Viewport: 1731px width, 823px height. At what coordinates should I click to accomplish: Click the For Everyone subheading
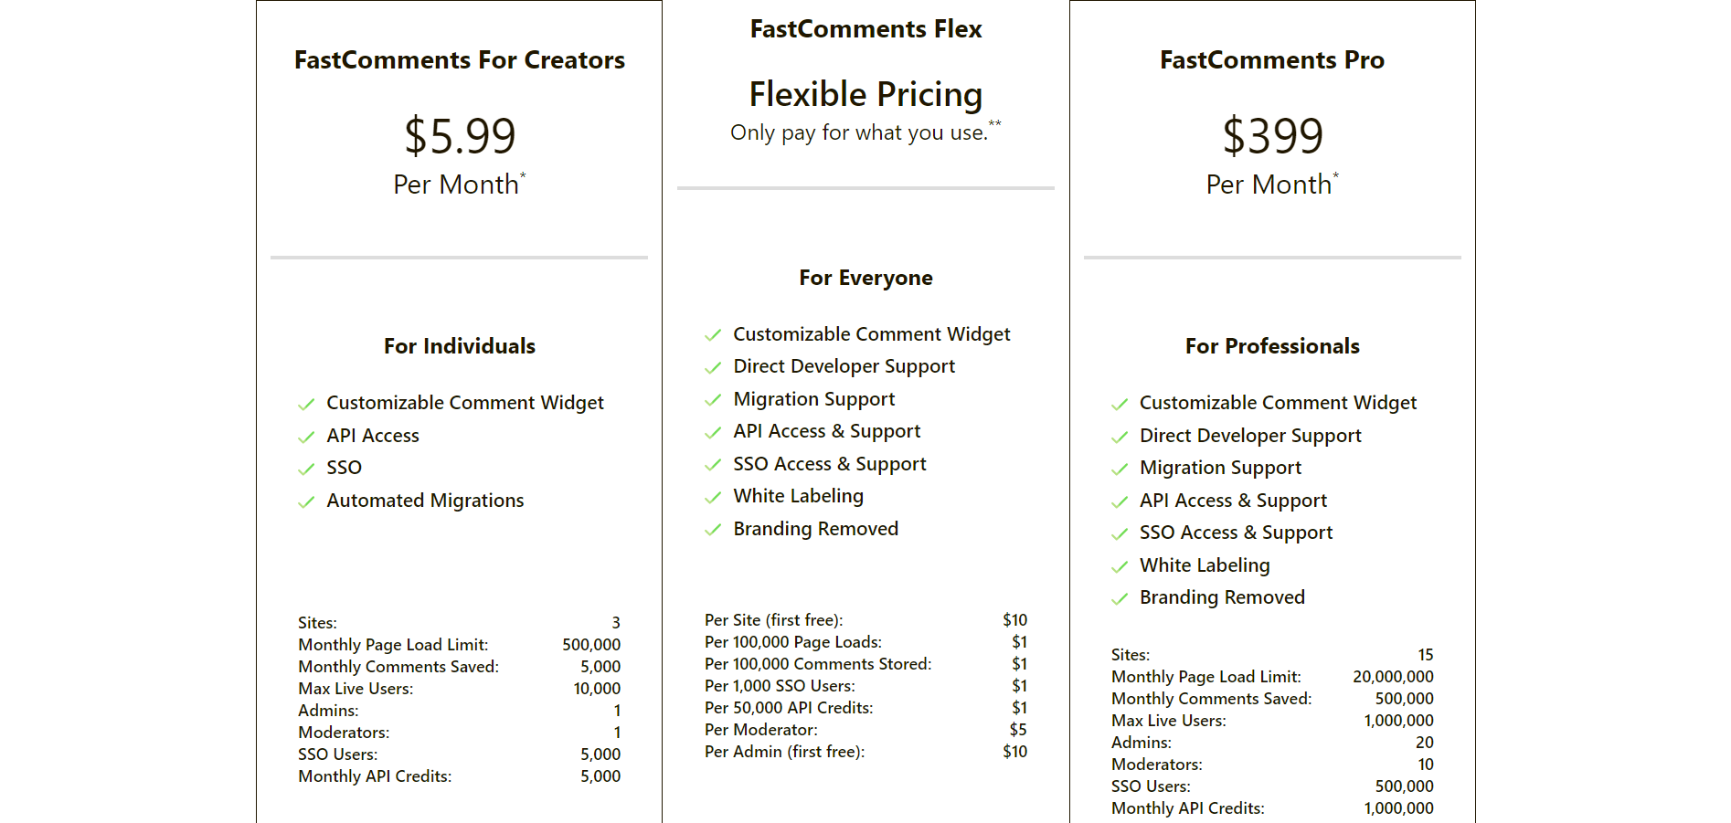coord(865,278)
